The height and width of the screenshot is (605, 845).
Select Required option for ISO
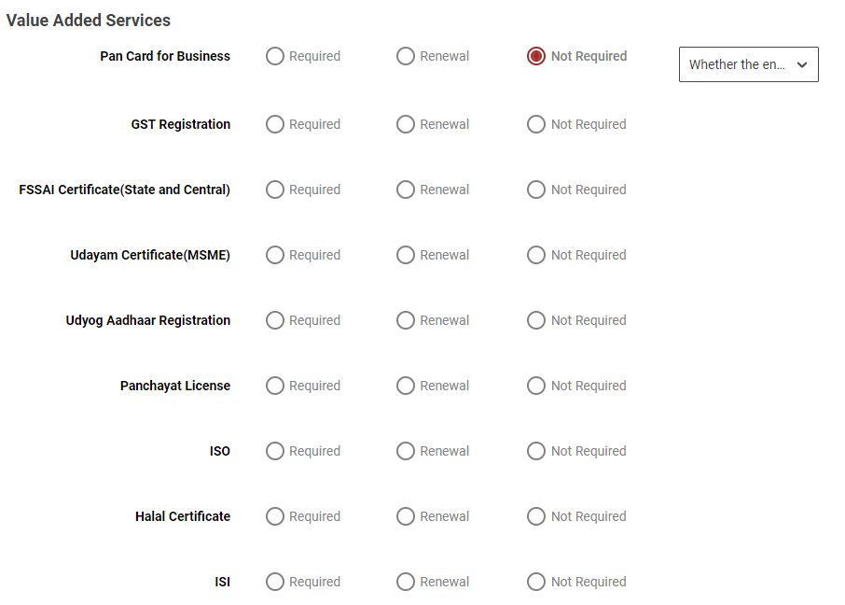click(x=275, y=451)
